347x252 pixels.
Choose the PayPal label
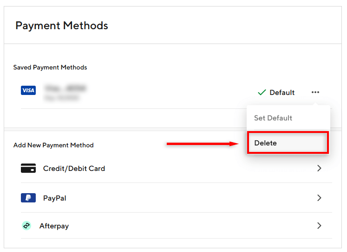point(55,198)
